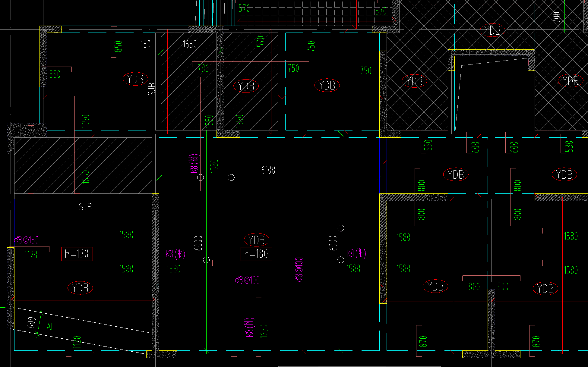Screen dimensions: 588x367
Task: Select the horizontal magenta Φ8@100 annotation
Action: click(247, 280)
